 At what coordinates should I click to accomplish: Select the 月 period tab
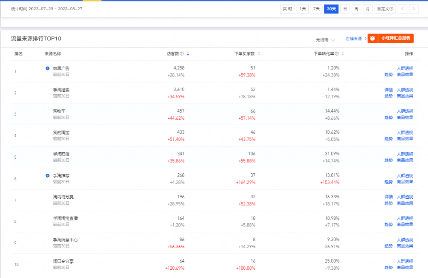pos(368,9)
